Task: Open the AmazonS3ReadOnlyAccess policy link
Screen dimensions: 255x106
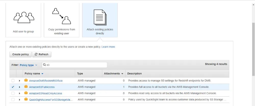Action: point(46,93)
